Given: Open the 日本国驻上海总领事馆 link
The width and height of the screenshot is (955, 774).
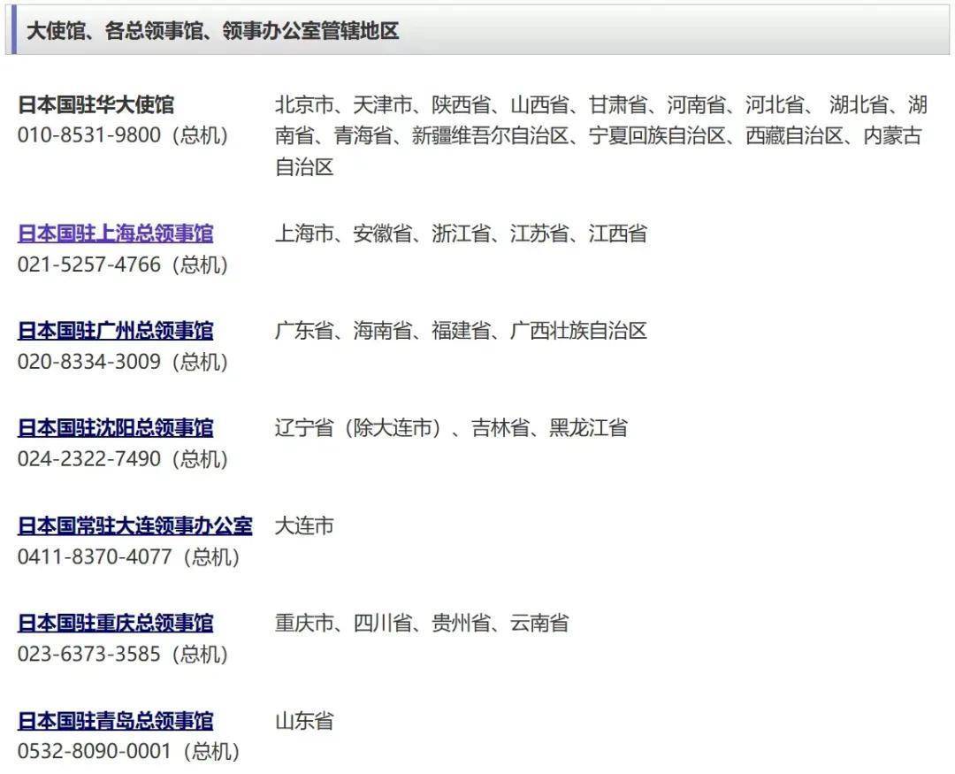Looking at the screenshot, I should [x=115, y=234].
